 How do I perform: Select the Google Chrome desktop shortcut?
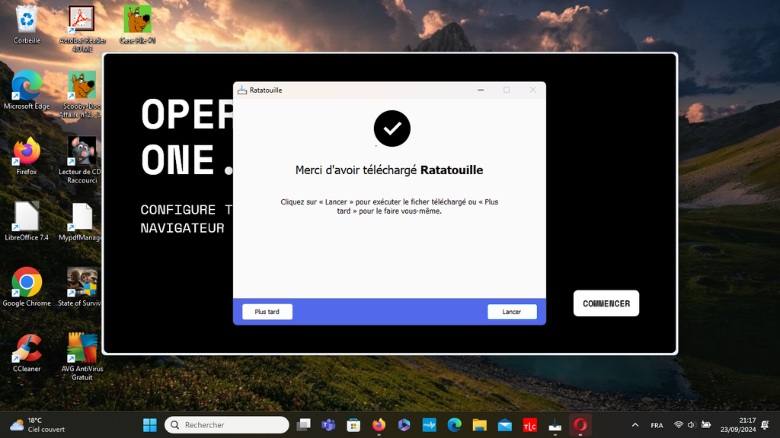(x=27, y=287)
